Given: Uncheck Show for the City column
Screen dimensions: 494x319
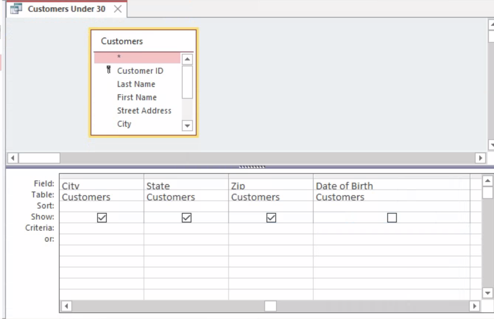Looking at the screenshot, I should tap(102, 217).
